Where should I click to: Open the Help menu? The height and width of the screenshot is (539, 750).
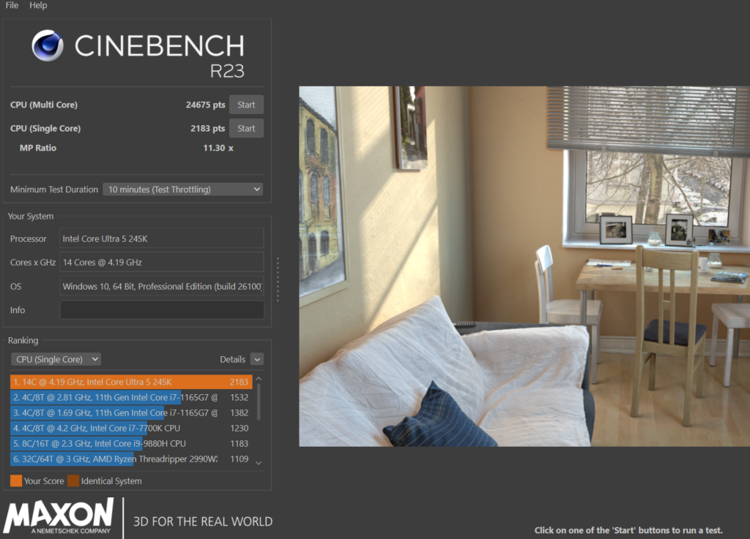click(x=38, y=5)
